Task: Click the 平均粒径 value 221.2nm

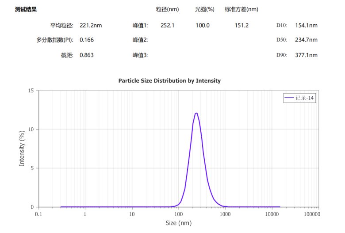Action: click(x=91, y=26)
